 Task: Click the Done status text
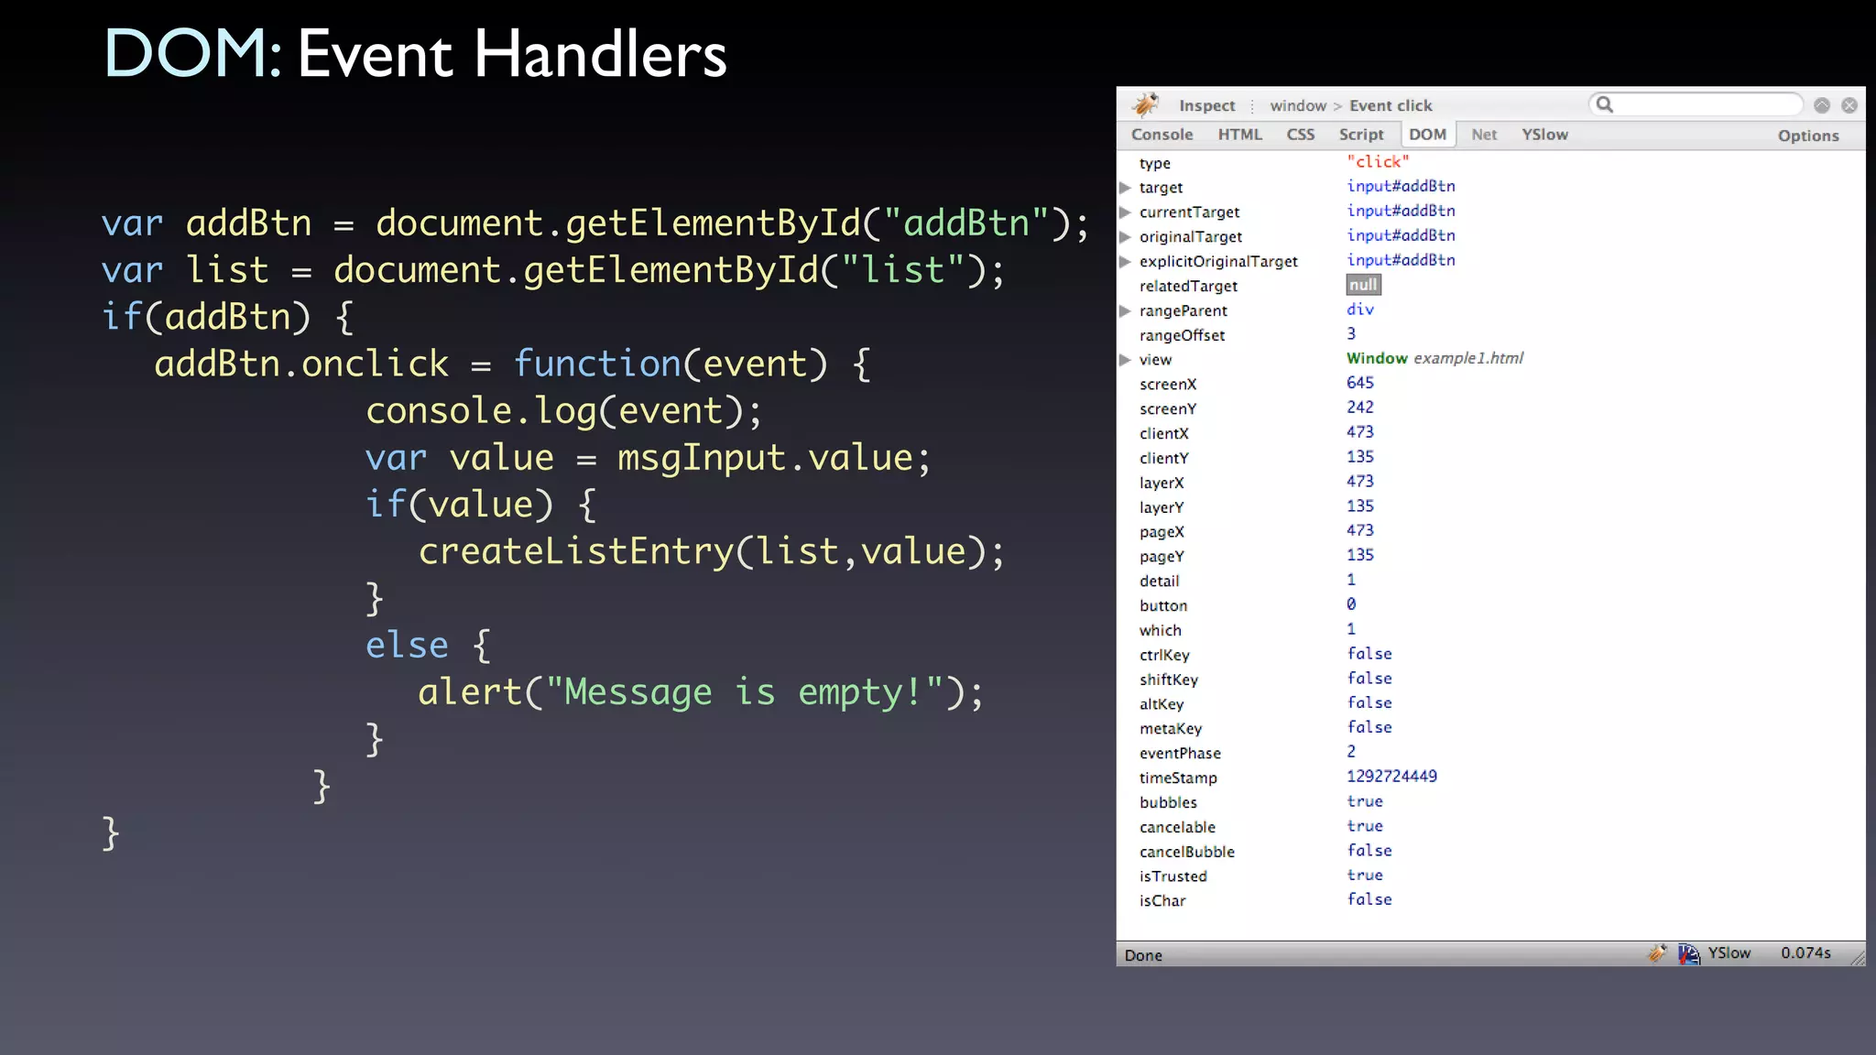(1143, 955)
